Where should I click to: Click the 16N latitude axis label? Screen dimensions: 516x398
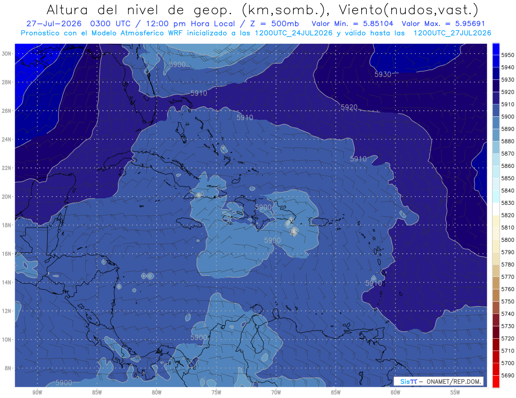(7, 254)
